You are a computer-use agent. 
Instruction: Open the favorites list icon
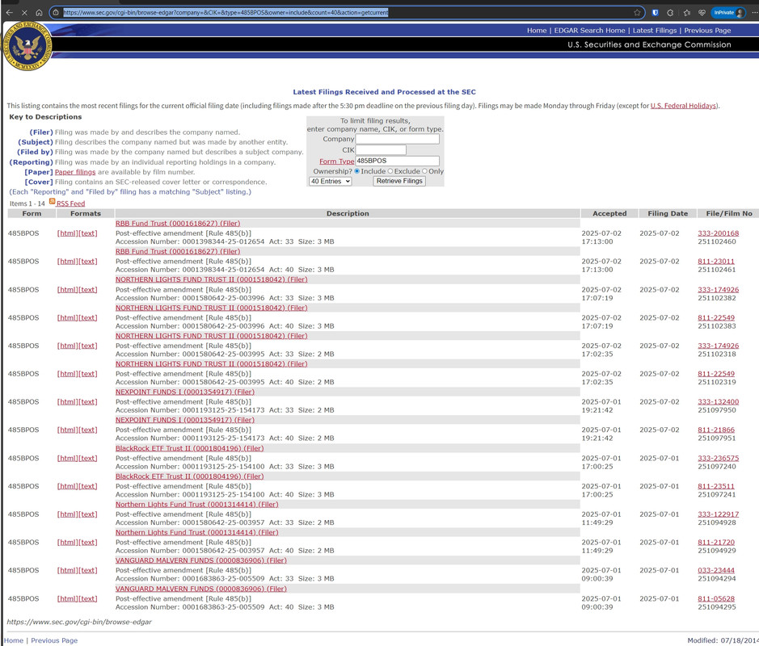pos(686,13)
